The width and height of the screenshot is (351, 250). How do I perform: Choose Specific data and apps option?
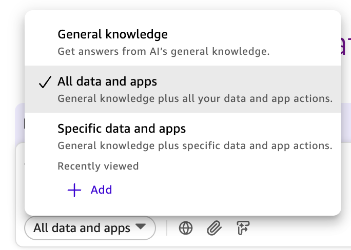(x=122, y=128)
